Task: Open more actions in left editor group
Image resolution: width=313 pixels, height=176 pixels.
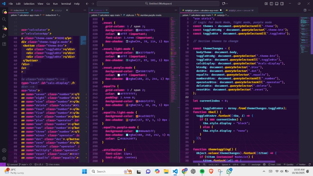Action: [x=85, y=10]
